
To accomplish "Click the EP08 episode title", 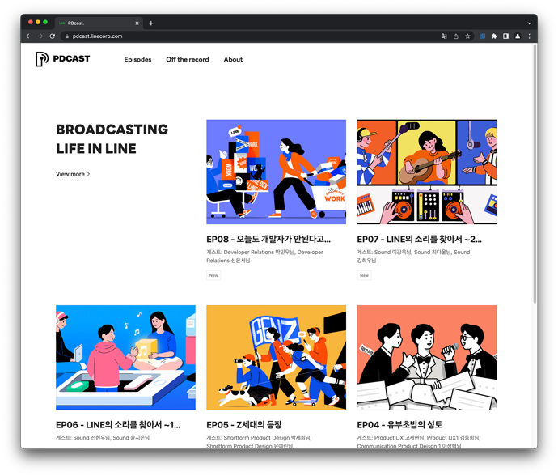I will (x=268, y=239).
